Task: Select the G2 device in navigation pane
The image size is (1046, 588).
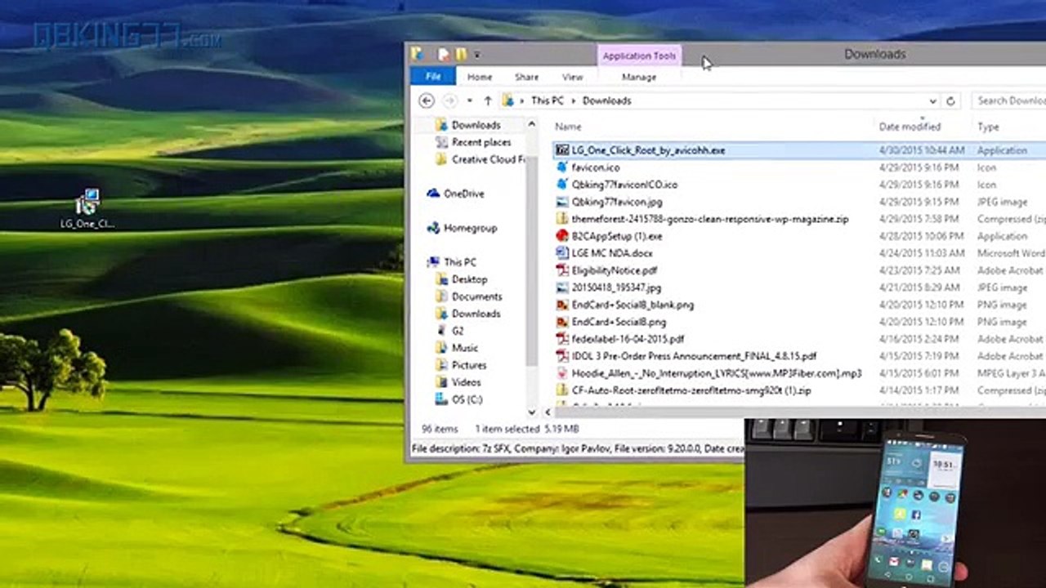Action: click(449, 331)
